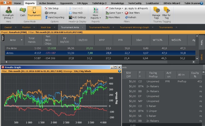Select the hand row with CO Unopened PFR
Viewport: 205px width, 126px height.
tap(162, 81)
